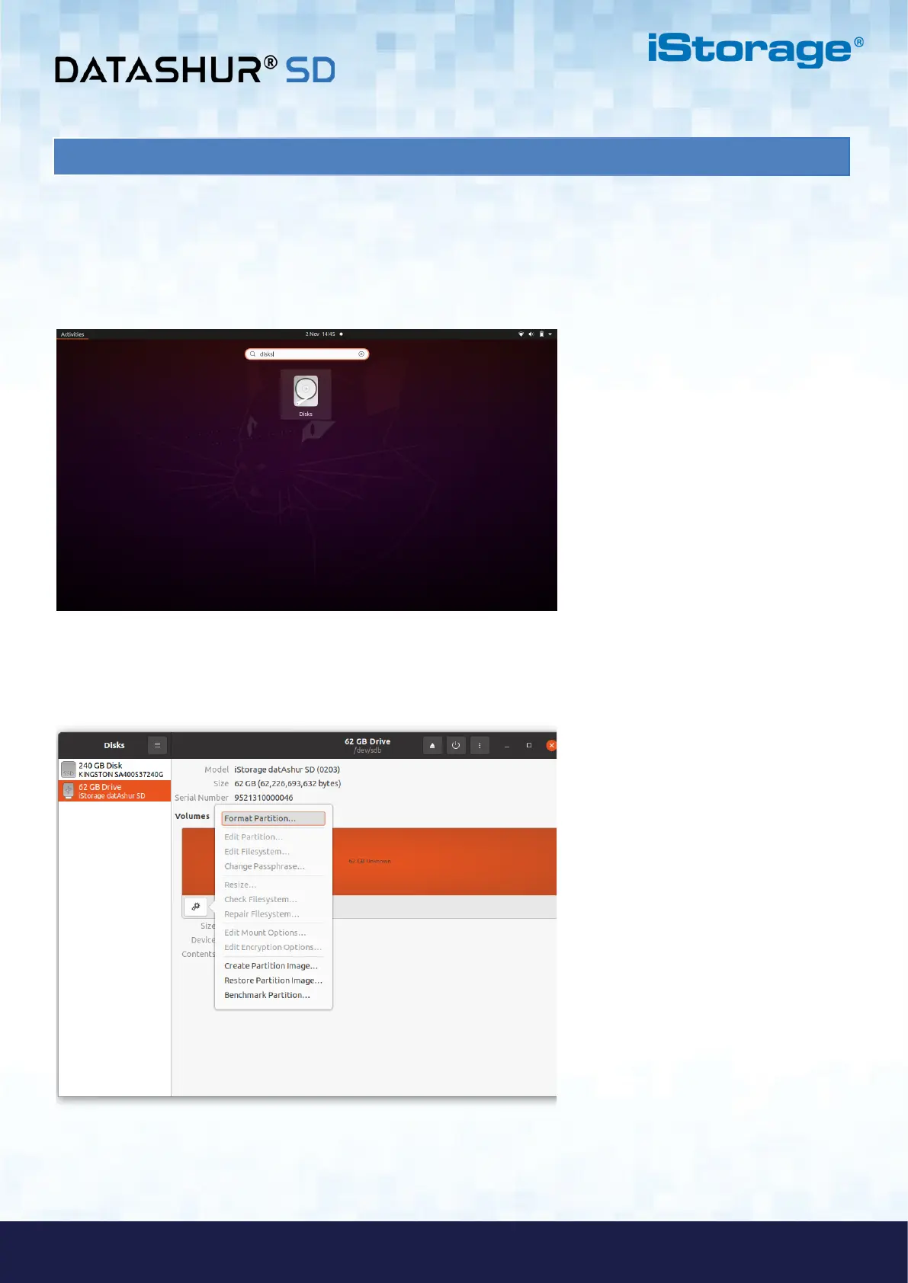Close the Disks window with the orange button
This screenshot has height=1283, width=908.
point(551,745)
